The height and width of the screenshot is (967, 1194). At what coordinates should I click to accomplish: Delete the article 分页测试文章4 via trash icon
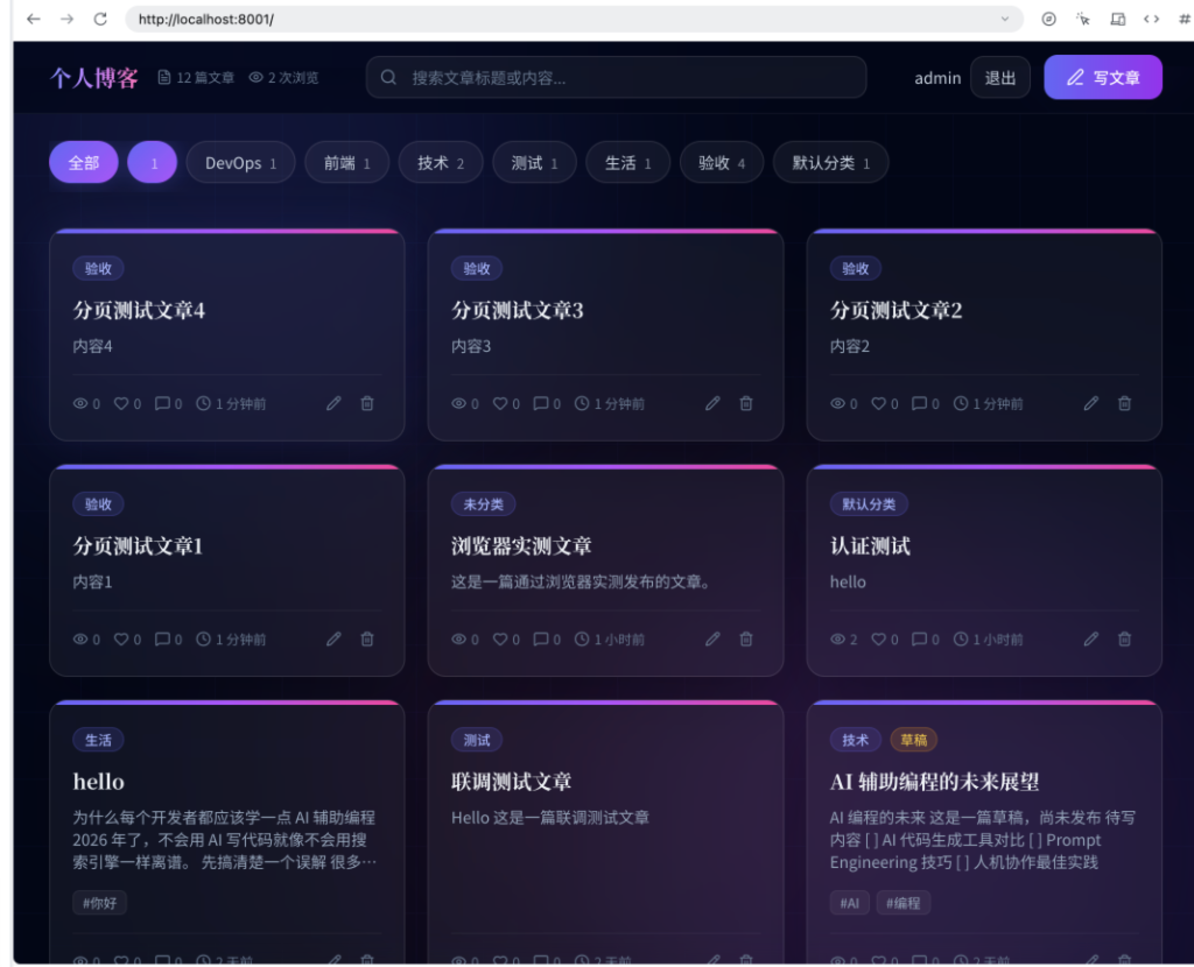(367, 403)
